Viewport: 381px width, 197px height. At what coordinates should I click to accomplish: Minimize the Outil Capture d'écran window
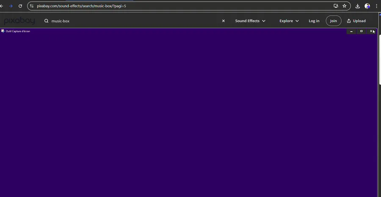pos(351,31)
